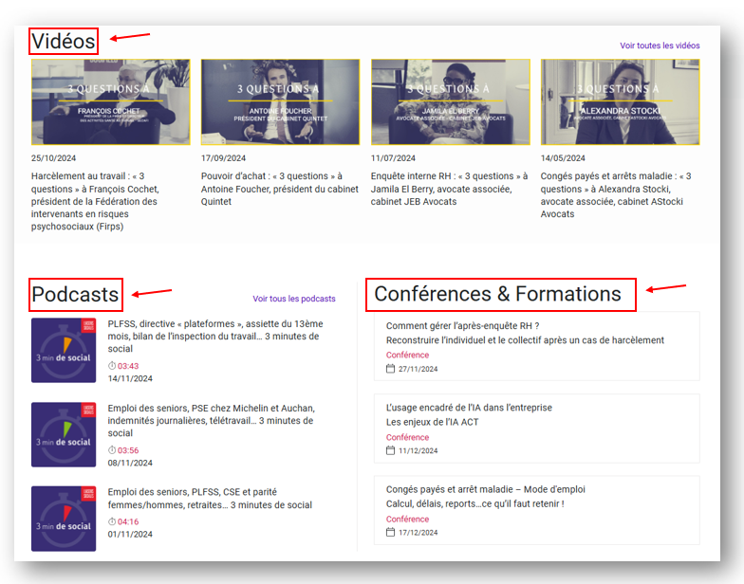The height and width of the screenshot is (584, 744).
Task: Click 'Voir toutes les vidéos' link
Action: click(660, 46)
